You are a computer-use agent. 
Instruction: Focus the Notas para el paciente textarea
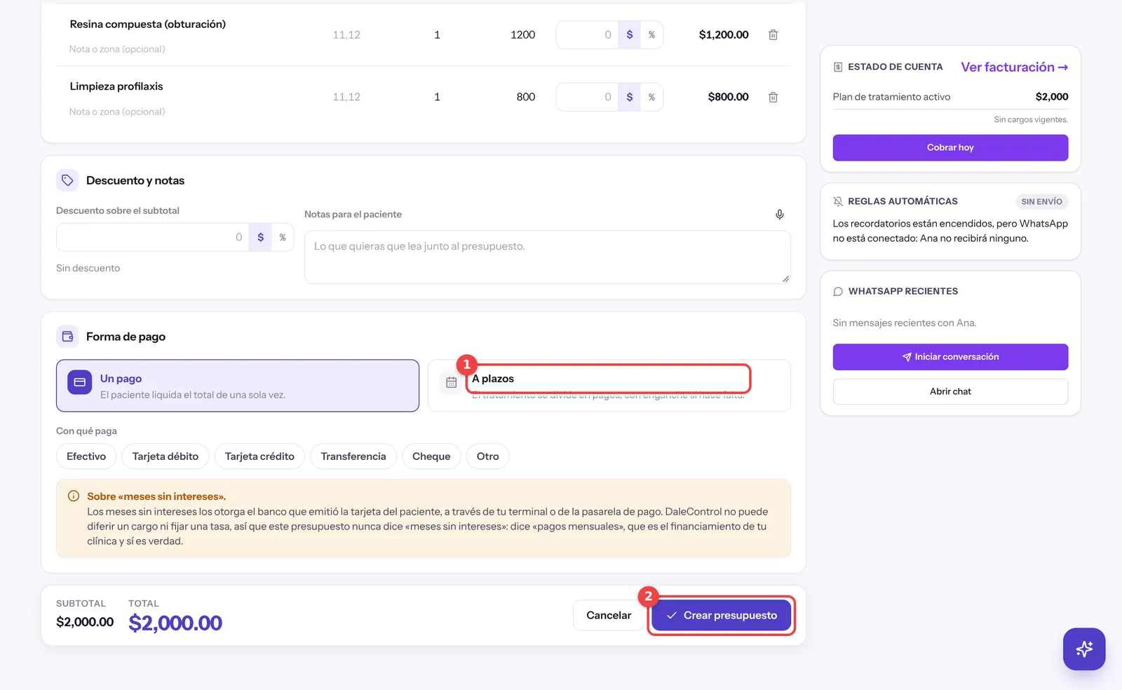pyautogui.click(x=548, y=257)
